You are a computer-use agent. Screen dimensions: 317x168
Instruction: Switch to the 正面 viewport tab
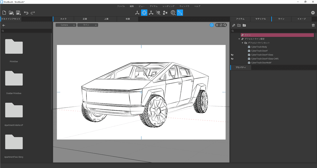coord(85,19)
